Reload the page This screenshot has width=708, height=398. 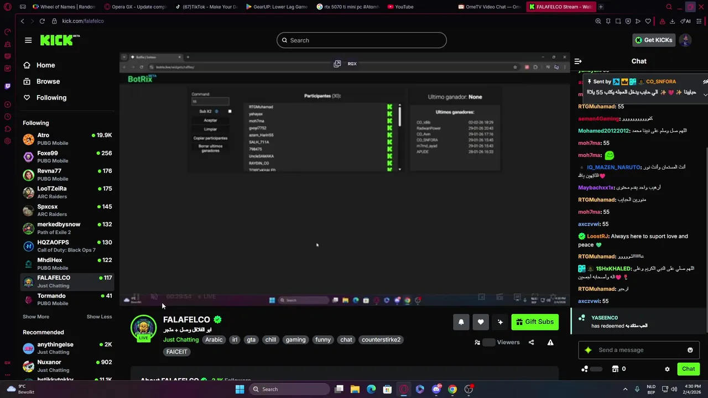[42, 21]
